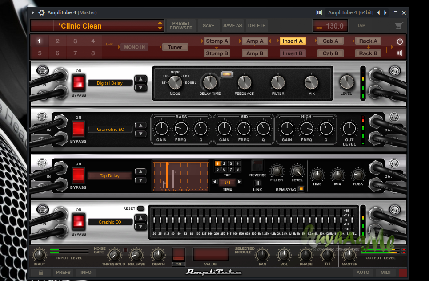The image size is (429, 281).
Task: Toggle the AmpliTube power icon
Action: (x=400, y=41)
